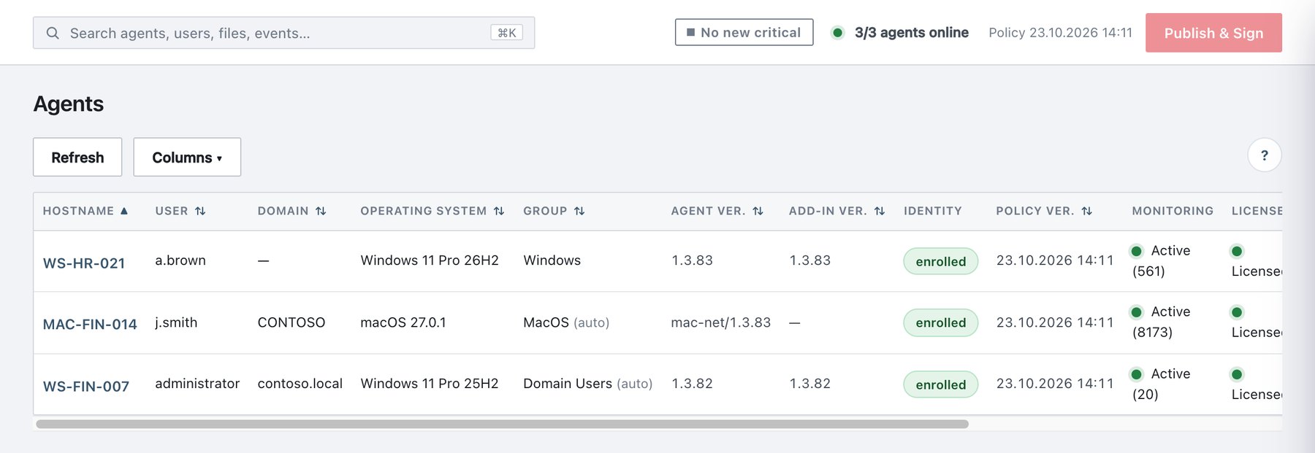Click the 3/3 agents online text
The height and width of the screenshot is (453, 1315).
tap(912, 32)
